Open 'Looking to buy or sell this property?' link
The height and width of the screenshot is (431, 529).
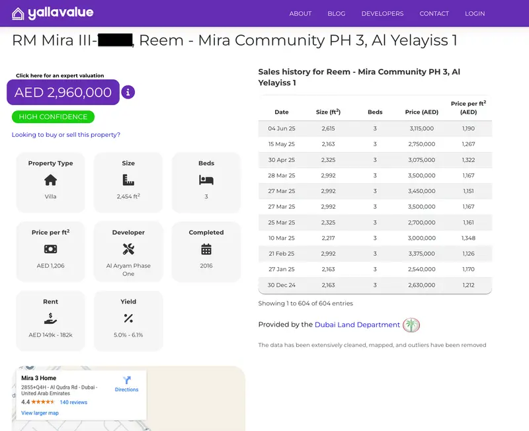pos(65,135)
